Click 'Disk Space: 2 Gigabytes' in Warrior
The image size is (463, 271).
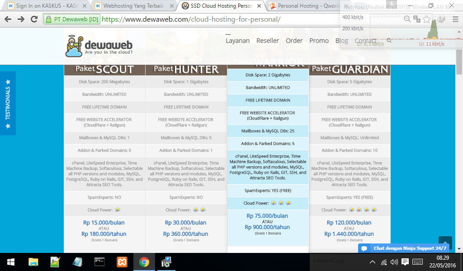click(x=268, y=75)
